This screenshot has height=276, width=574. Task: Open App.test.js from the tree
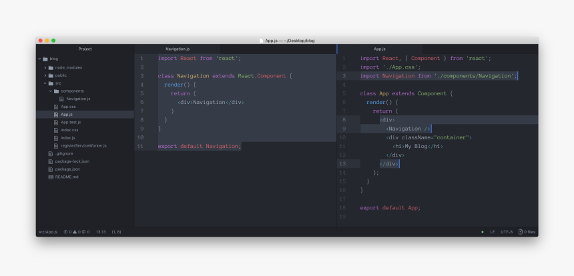(x=71, y=123)
